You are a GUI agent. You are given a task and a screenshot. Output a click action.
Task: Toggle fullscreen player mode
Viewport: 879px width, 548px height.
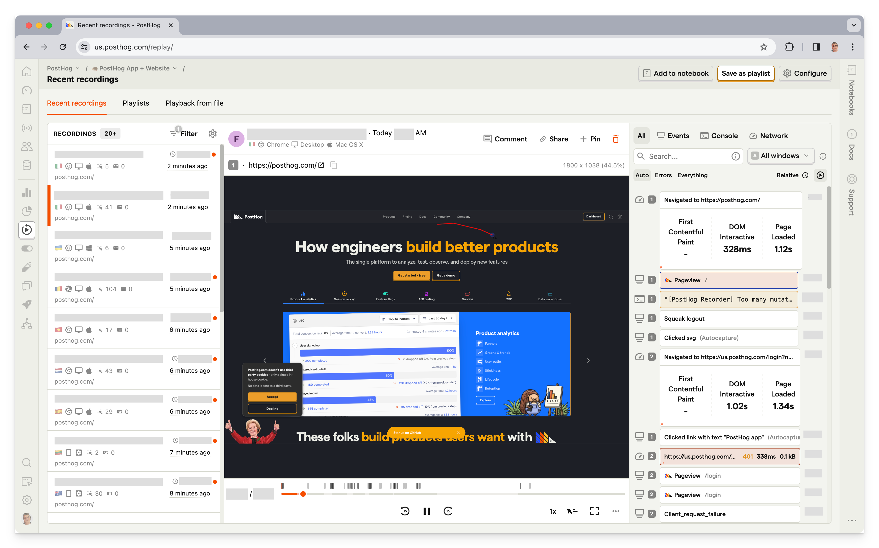pos(594,511)
